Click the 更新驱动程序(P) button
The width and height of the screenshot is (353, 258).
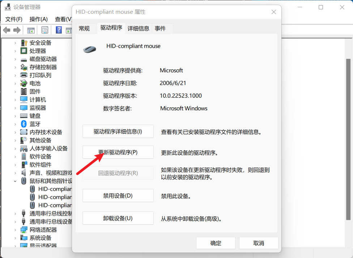(x=118, y=152)
